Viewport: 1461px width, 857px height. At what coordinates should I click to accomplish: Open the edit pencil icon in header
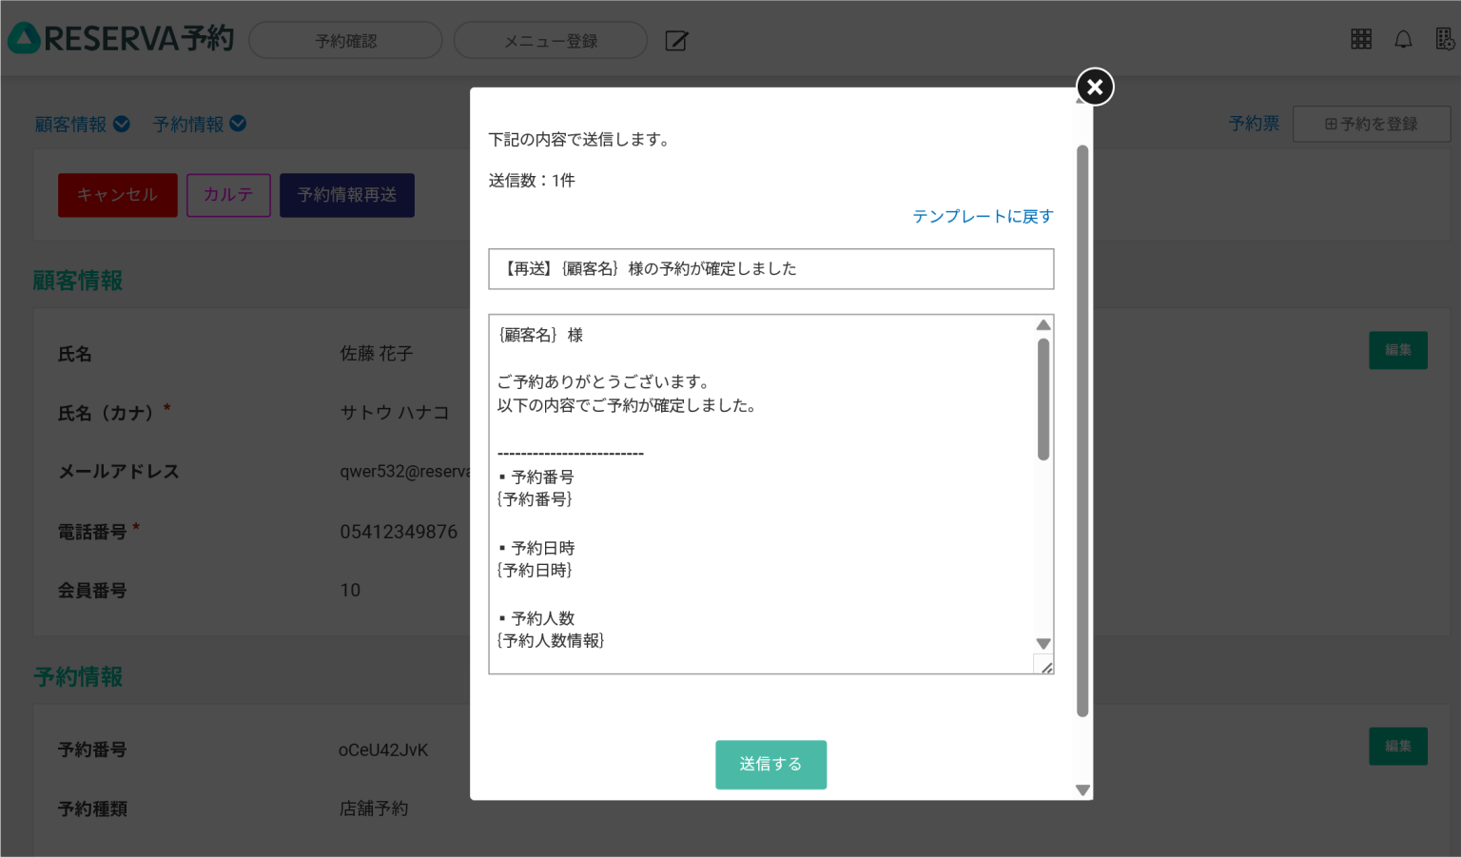tap(676, 41)
